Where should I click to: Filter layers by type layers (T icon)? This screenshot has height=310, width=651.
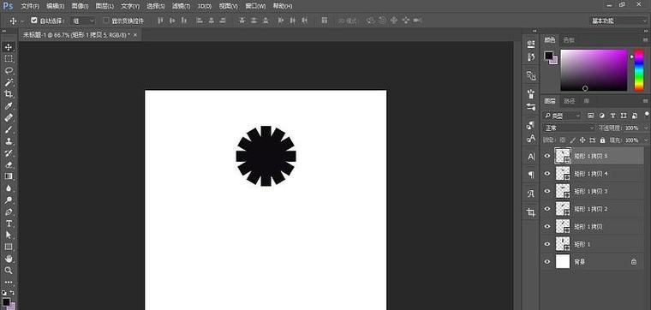tap(612, 116)
